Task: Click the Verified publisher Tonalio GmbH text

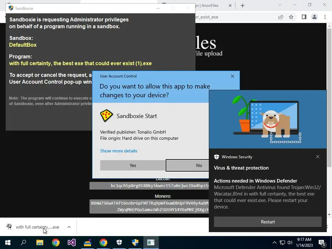Action: pos(133,132)
